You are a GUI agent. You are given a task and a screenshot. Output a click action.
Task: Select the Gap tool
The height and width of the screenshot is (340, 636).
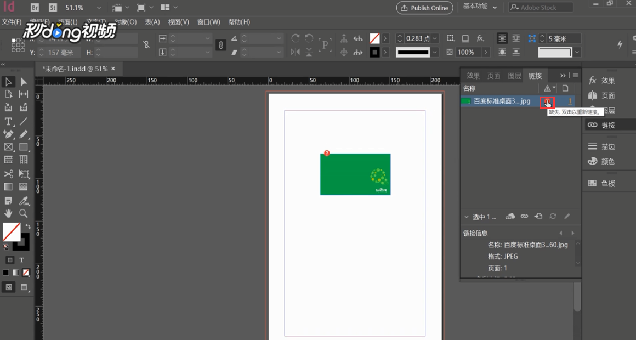[x=24, y=94]
